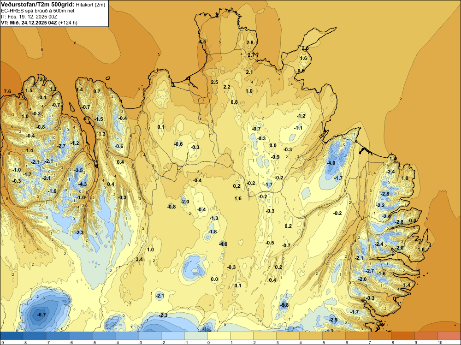This screenshot has height=345, width=461.
Task: Click the -2.9 temperature reading
Action: point(333,320)
